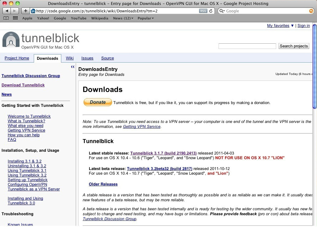Screen dimensions: 317x227
Task: Click the 'Troubleshooting' sidebar heading
Action: 17,214
